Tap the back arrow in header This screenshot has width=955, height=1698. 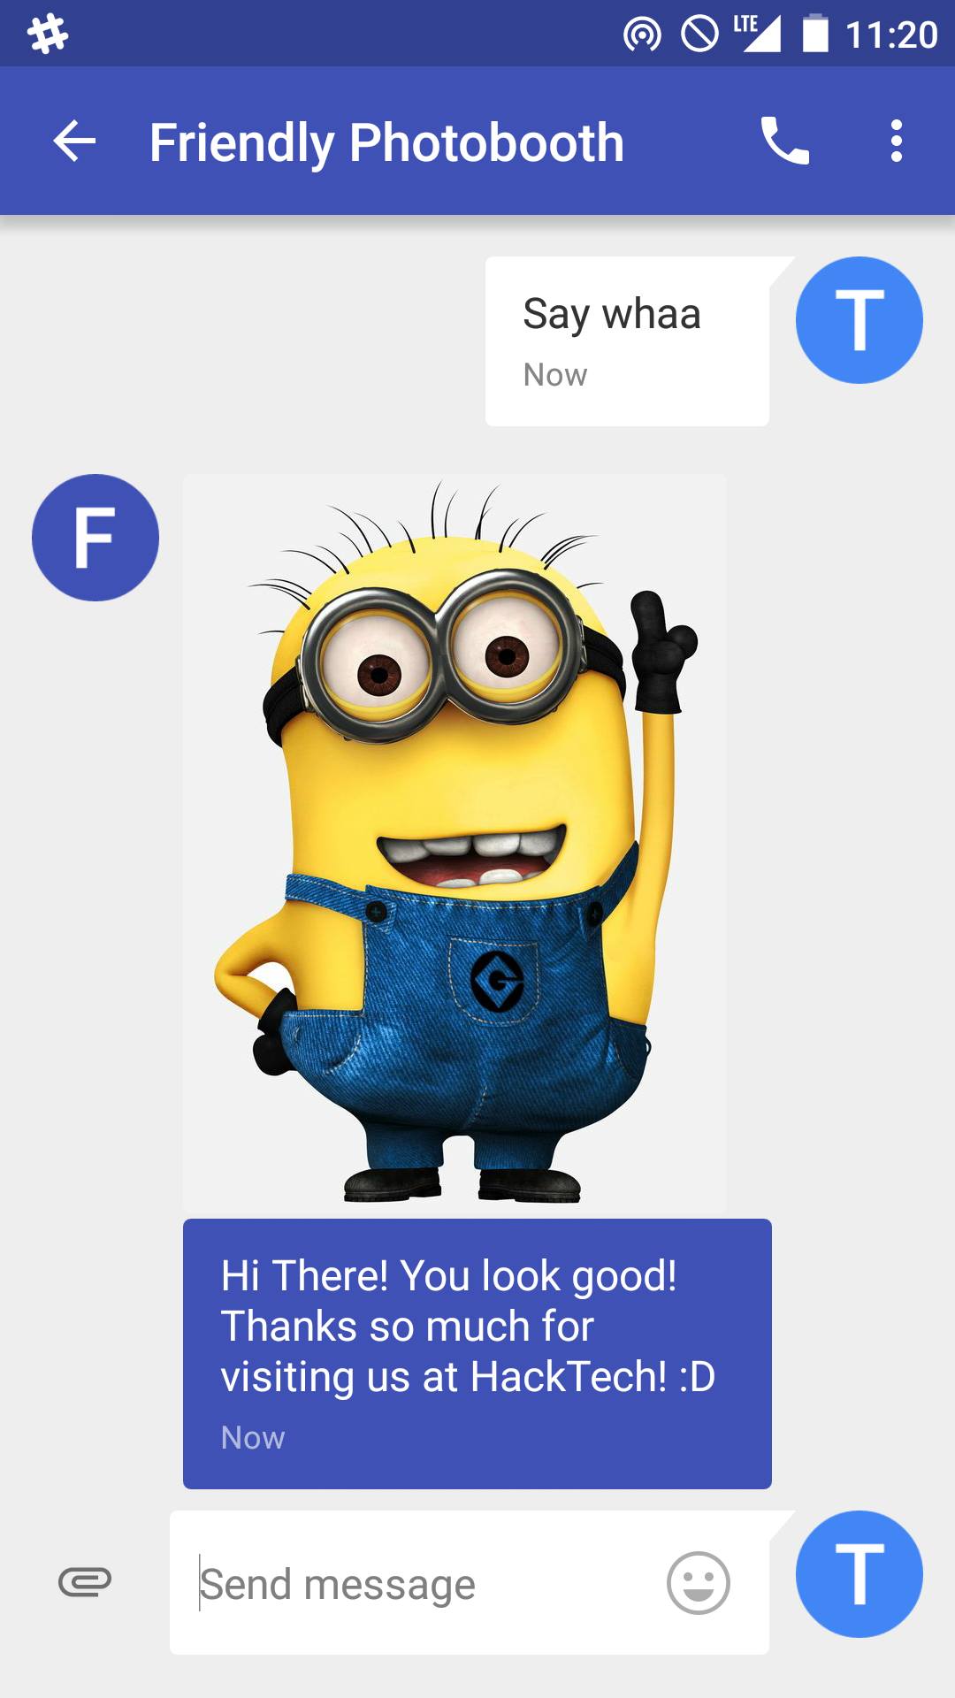pyautogui.click(x=74, y=141)
